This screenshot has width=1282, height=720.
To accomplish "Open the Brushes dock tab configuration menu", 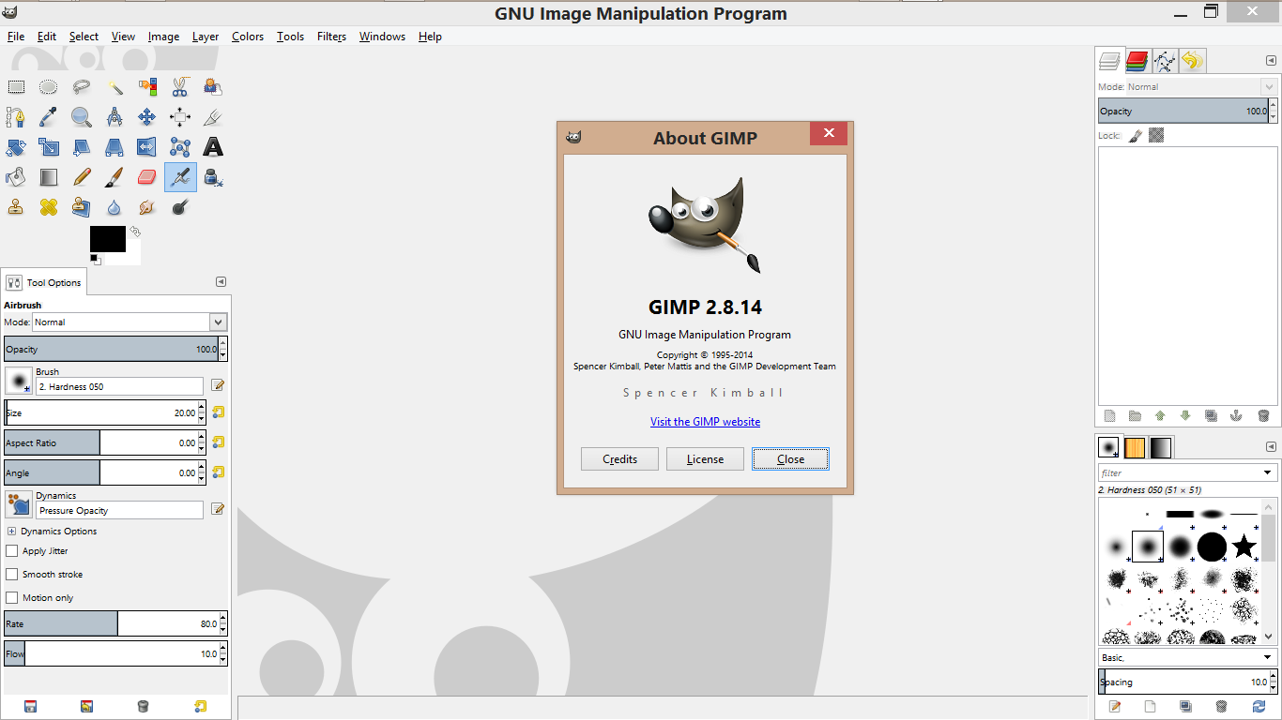I will [x=1271, y=446].
